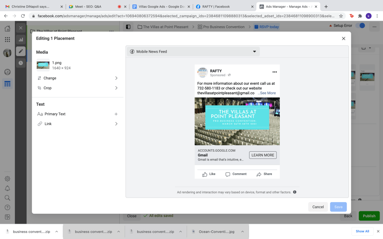The width and height of the screenshot is (383, 239).
Task: Click the green Publish button
Action: tap(369, 216)
